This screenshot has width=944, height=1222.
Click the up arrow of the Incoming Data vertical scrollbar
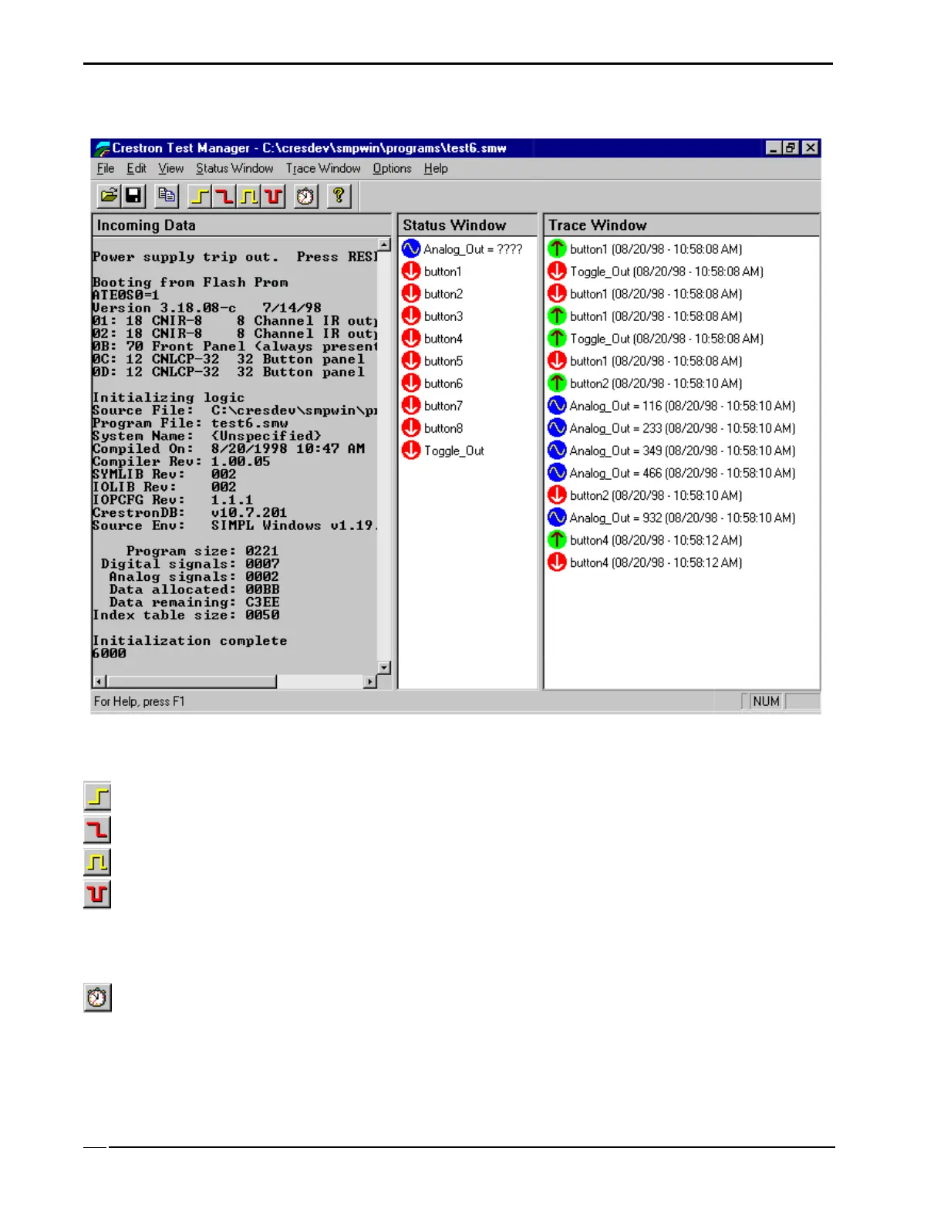(x=385, y=245)
